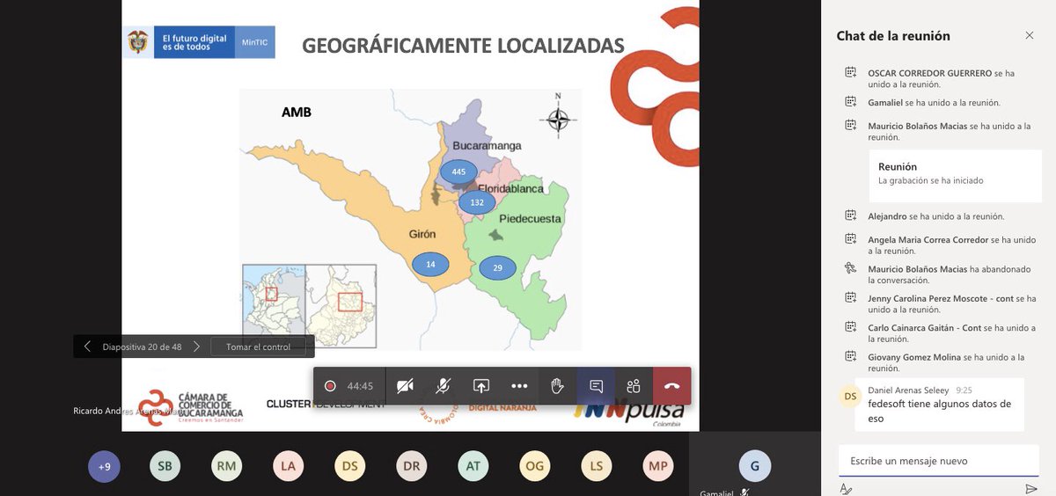This screenshot has height=496, width=1056.
Task: Select participant avatar DS in bottom row
Action: pos(349,466)
